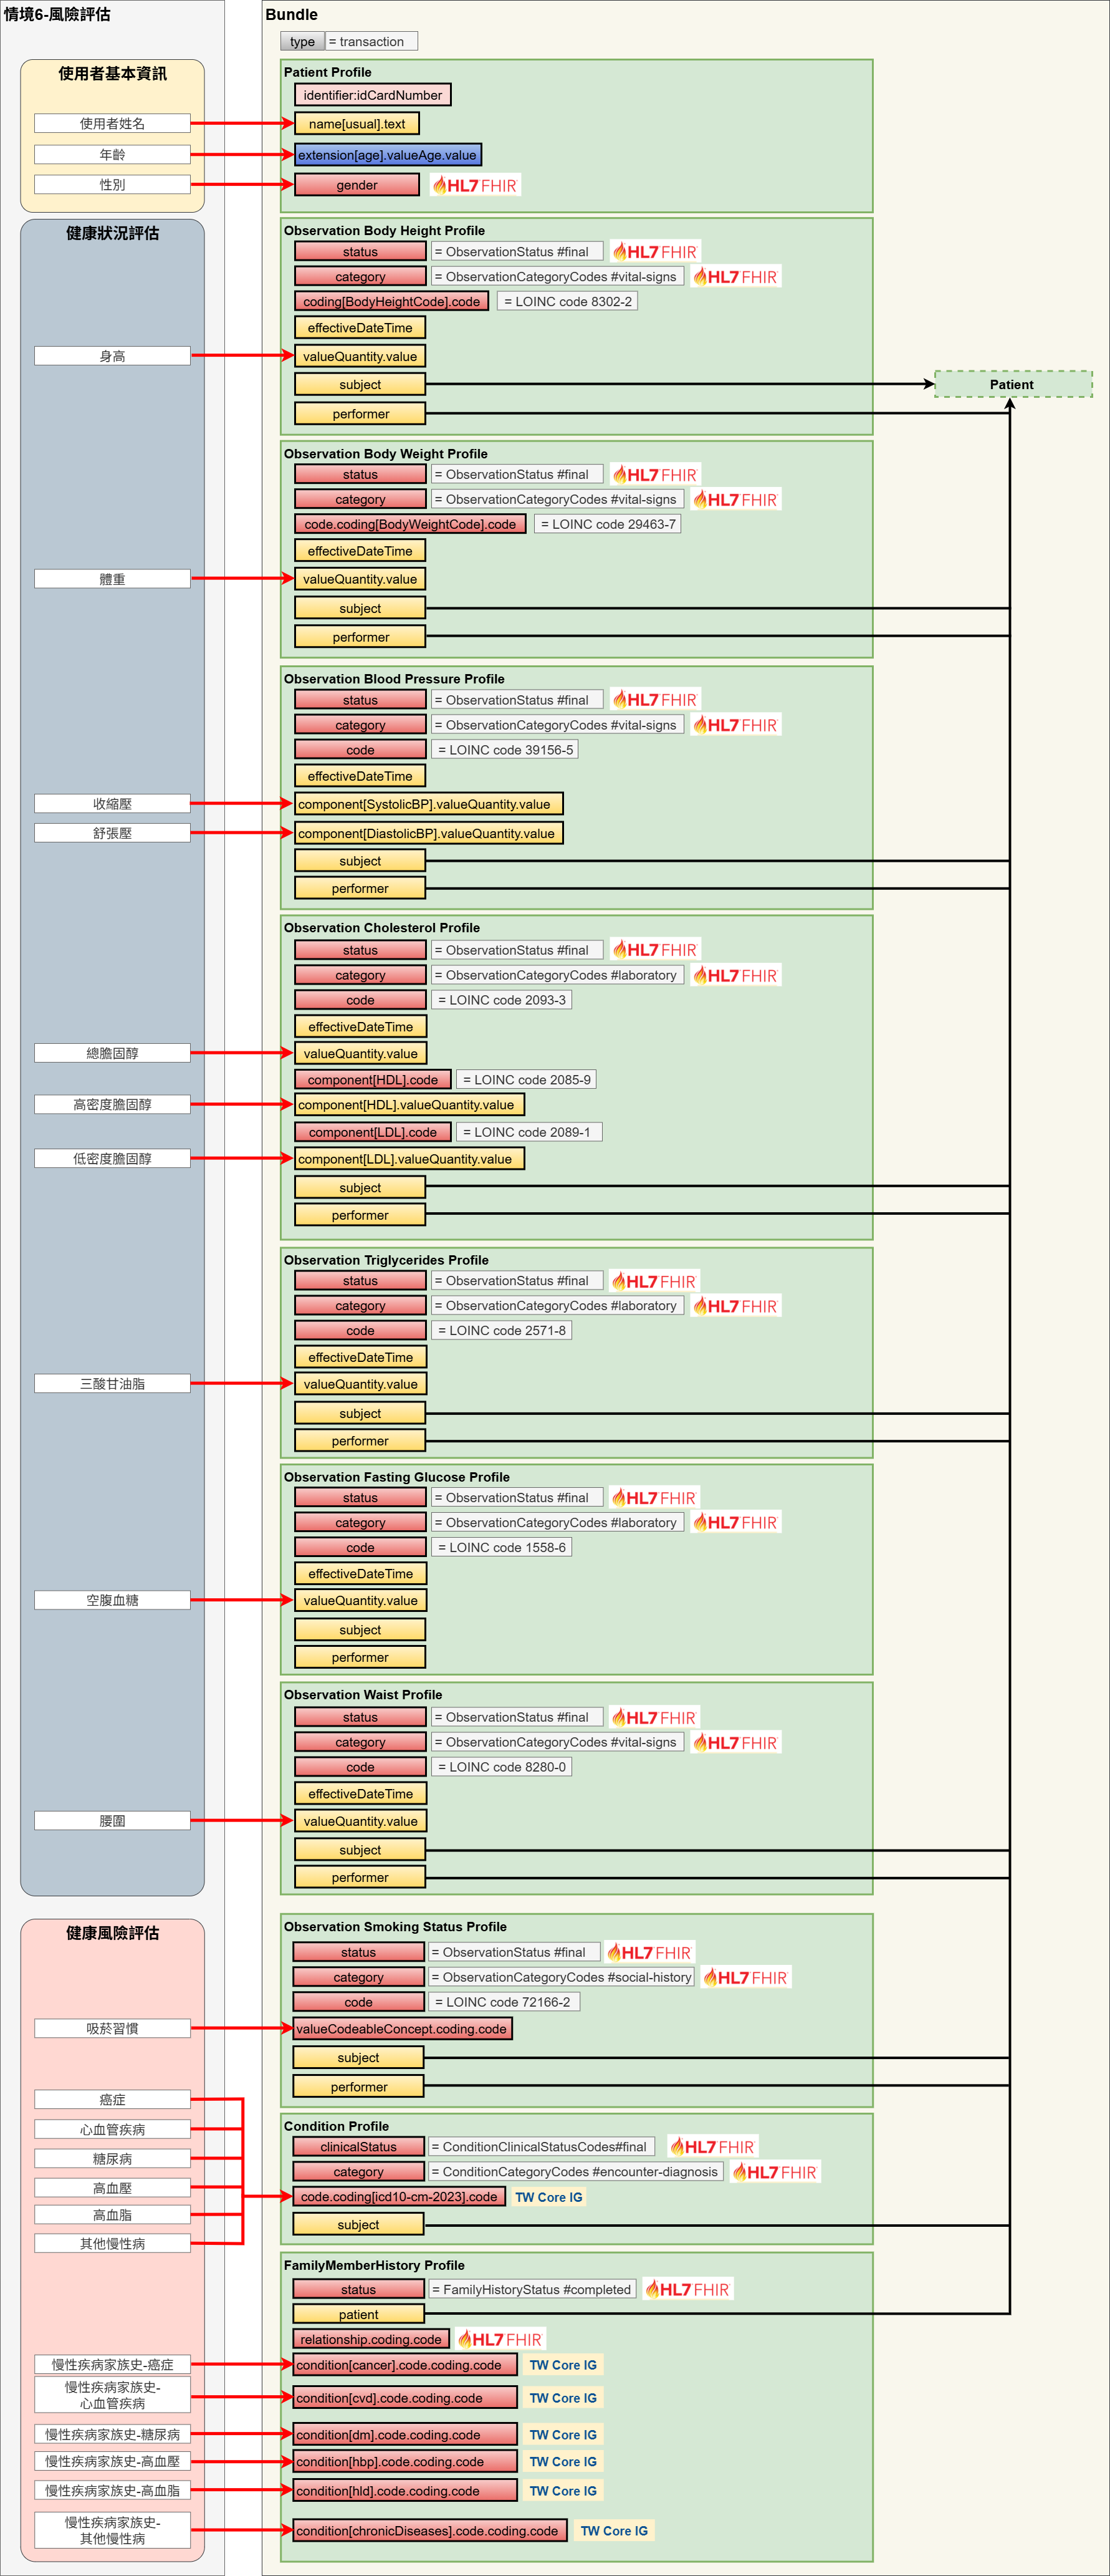Screen dimensions: 1110x2576
Task: Click HL7 FHIR logo next to FamilyHistoryStatus #completed
Action: point(687,2289)
